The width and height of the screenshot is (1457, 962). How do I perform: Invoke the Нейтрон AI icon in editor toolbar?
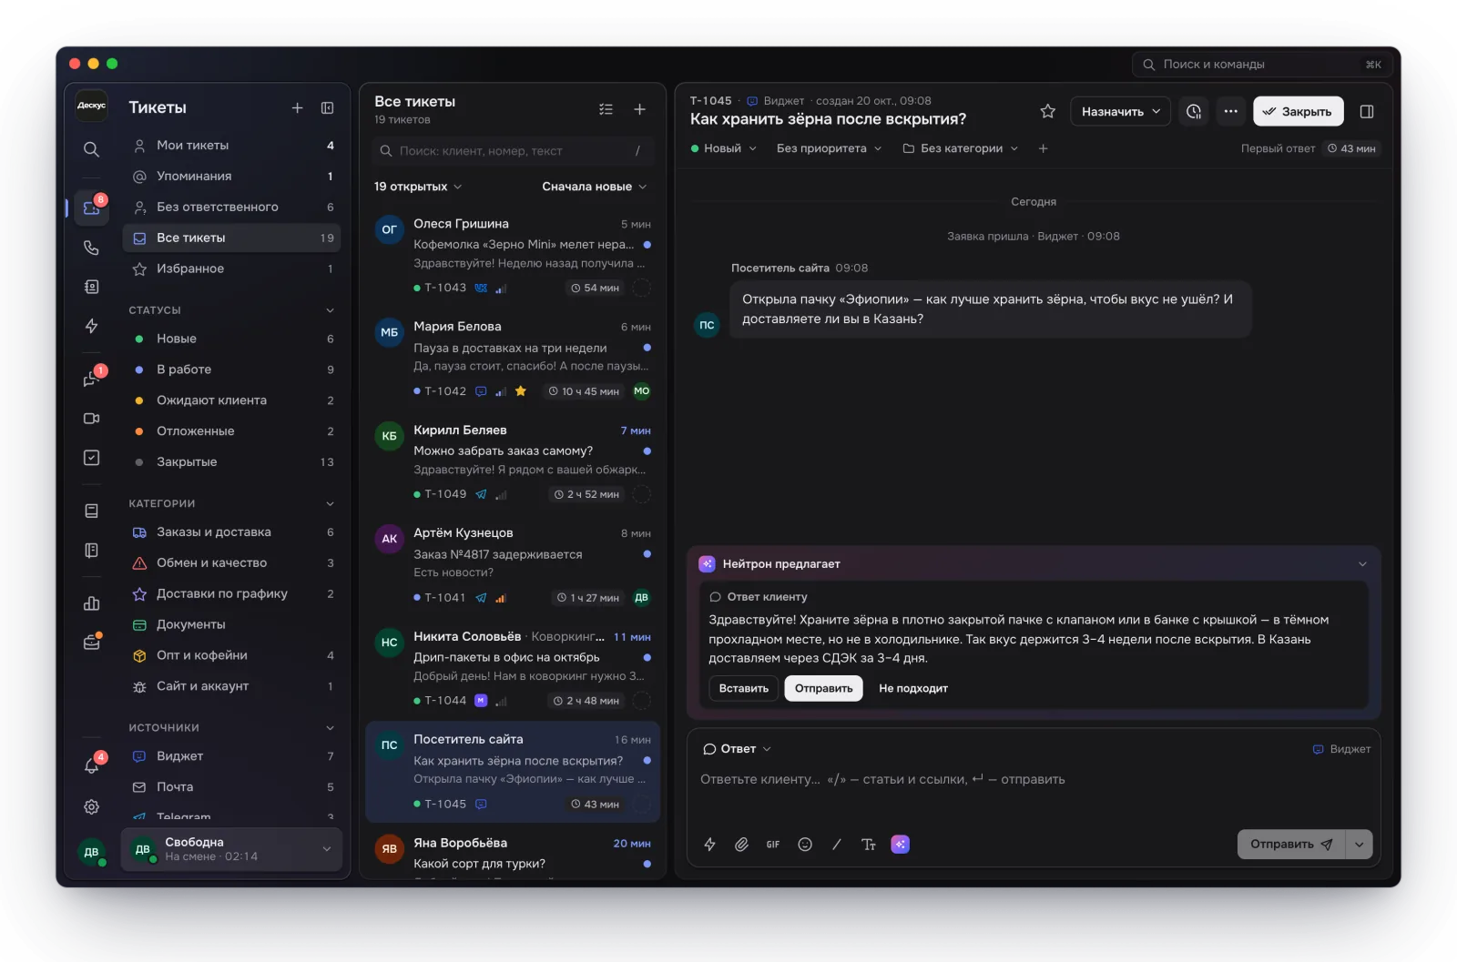tap(900, 845)
